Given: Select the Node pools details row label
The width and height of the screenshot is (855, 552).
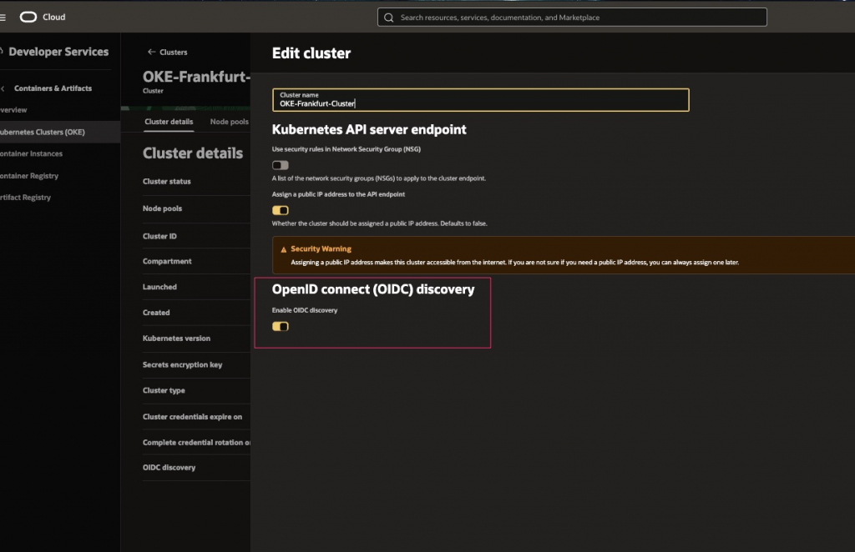Looking at the screenshot, I should coord(163,208).
